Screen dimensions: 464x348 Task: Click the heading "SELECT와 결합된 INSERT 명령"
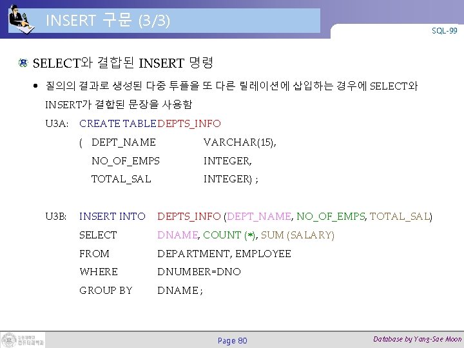[x=123, y=63]
